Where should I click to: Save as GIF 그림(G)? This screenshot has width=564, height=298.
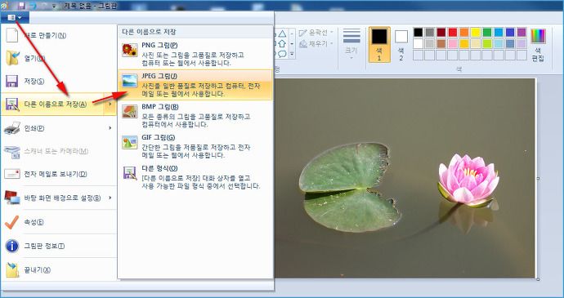[x=195, y=146]
